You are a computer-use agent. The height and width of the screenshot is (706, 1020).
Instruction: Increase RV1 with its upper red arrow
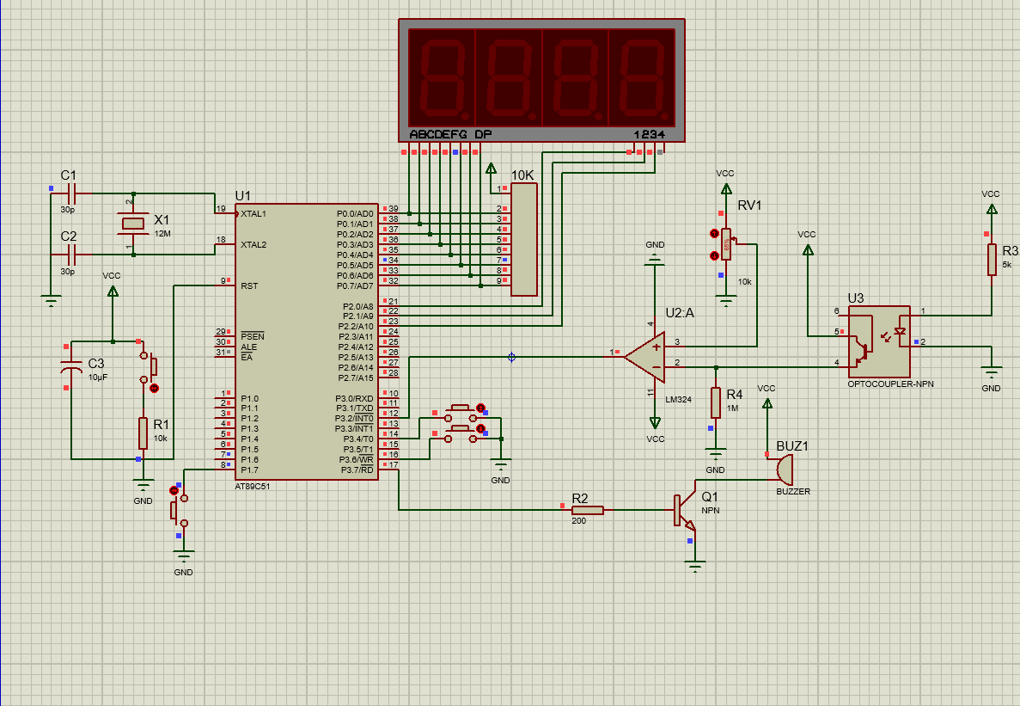coord(714,234)
